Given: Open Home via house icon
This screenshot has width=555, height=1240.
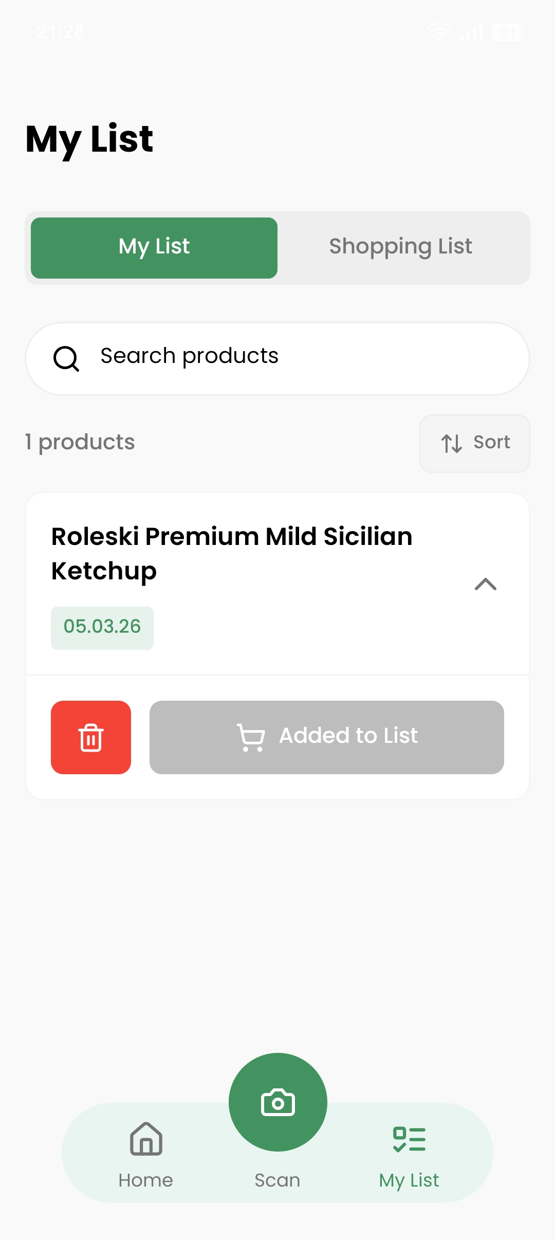Looking at the screenshot, I should [x=146, y=1139].
